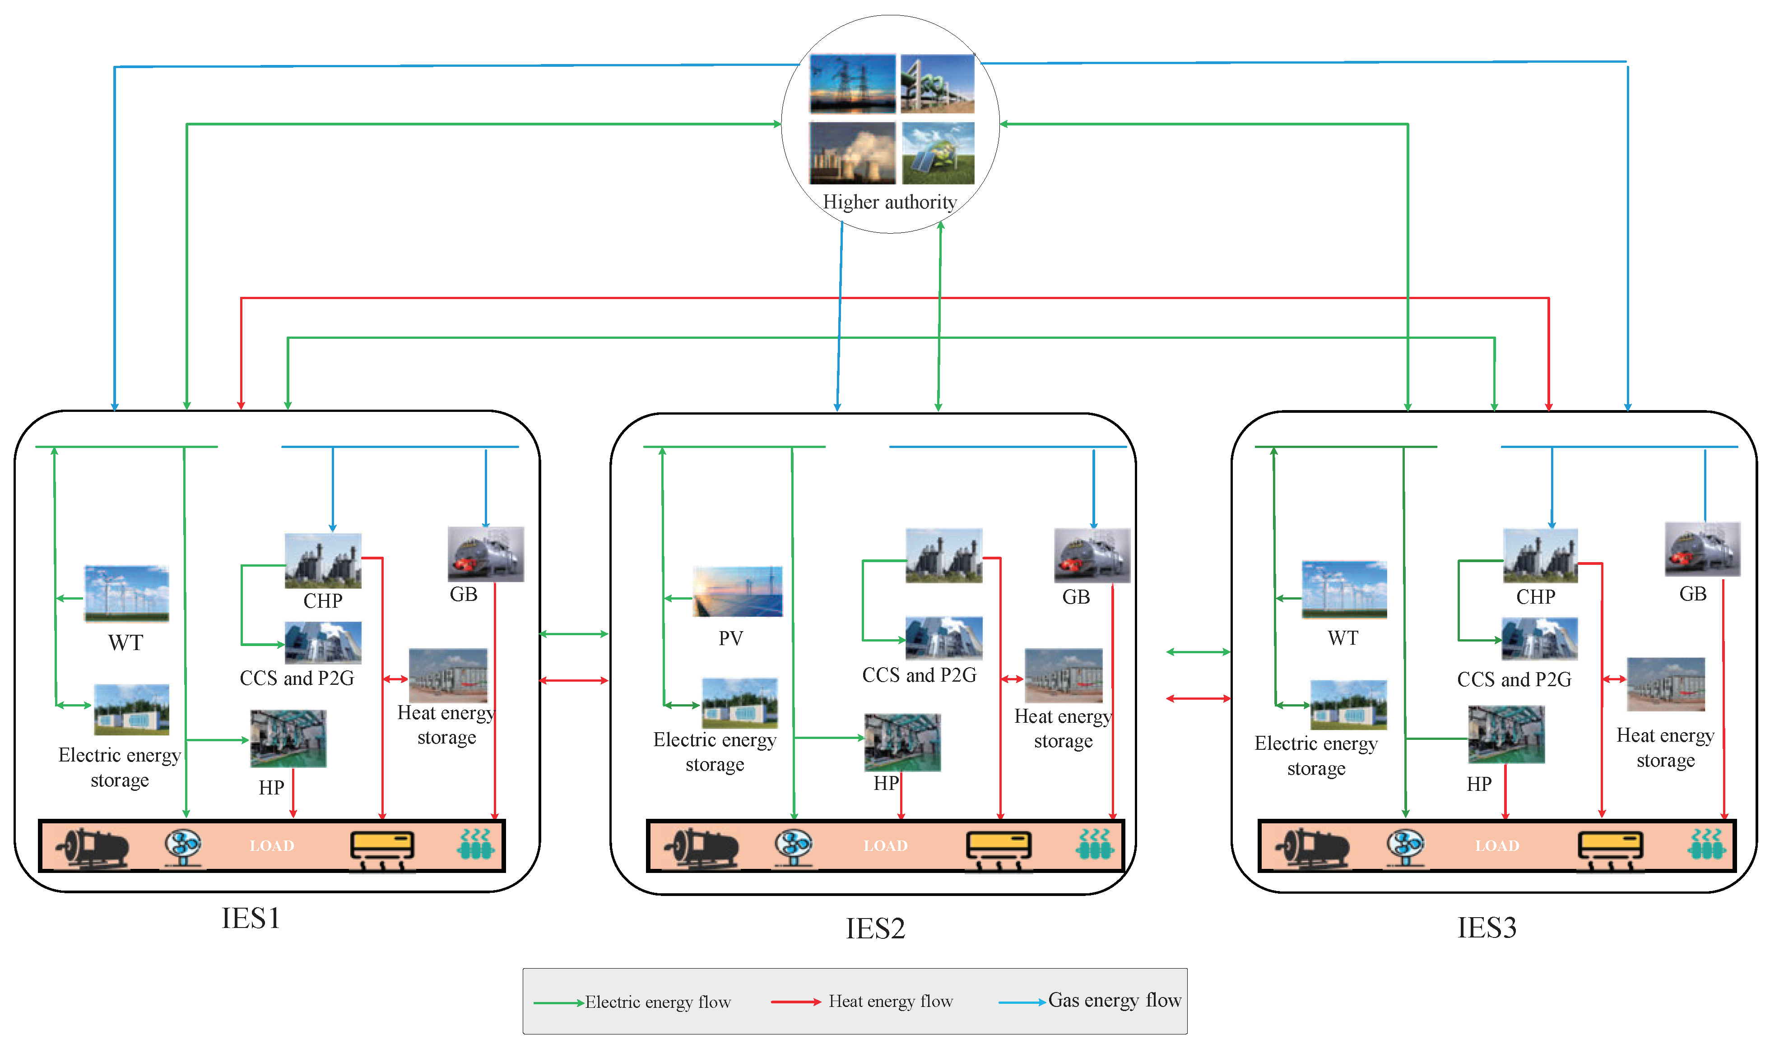
Task: Click the Higher authority label
Action: [890, 202]
